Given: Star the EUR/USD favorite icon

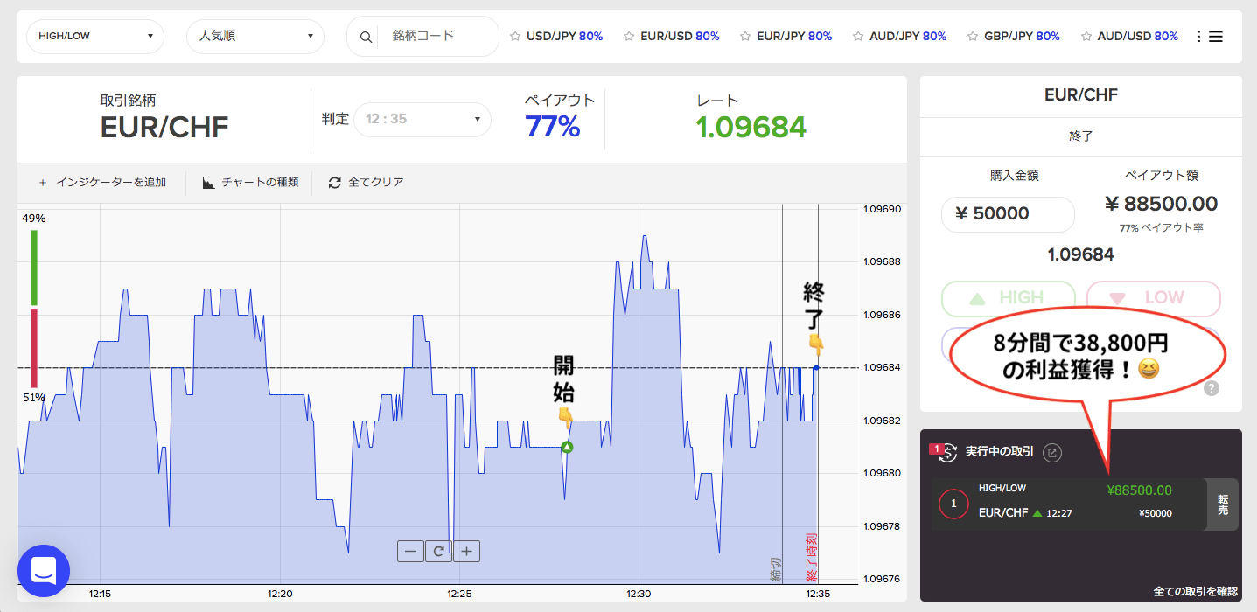Looking at the screenshot, I should (629, 37).
